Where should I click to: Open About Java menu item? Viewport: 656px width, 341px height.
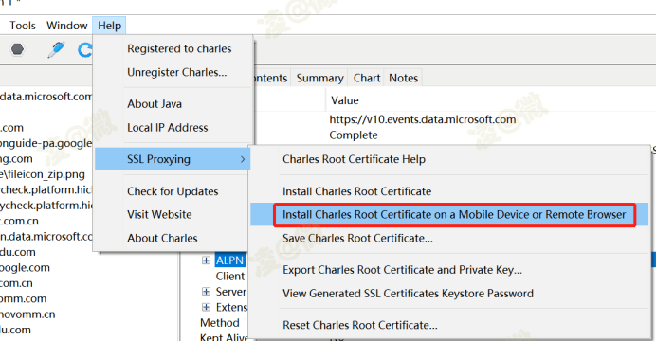[155, 103]
